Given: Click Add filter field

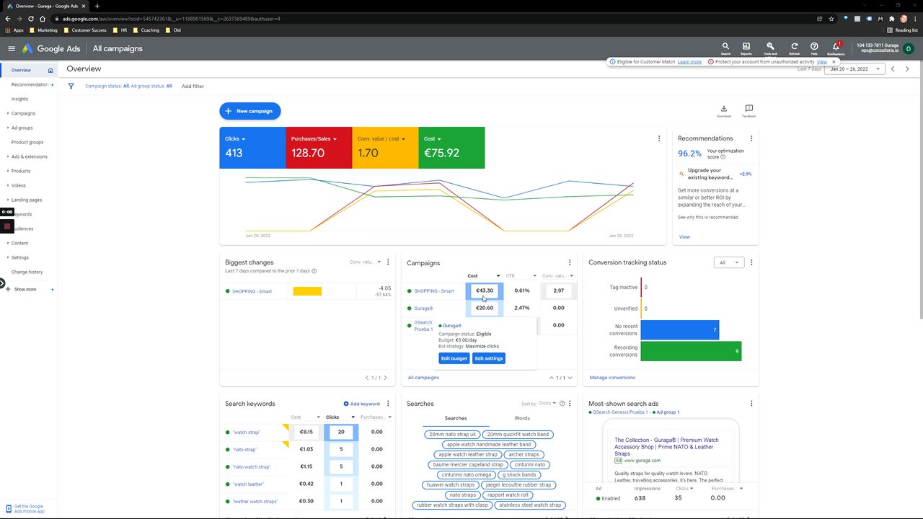Looking at the screenshot, I should tap(193, 86).
